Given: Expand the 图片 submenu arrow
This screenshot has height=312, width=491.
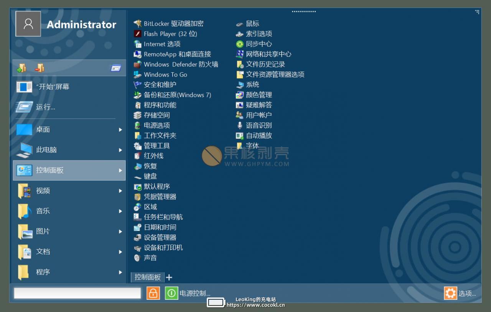Looking at the screenshot, I should (120, 232).
